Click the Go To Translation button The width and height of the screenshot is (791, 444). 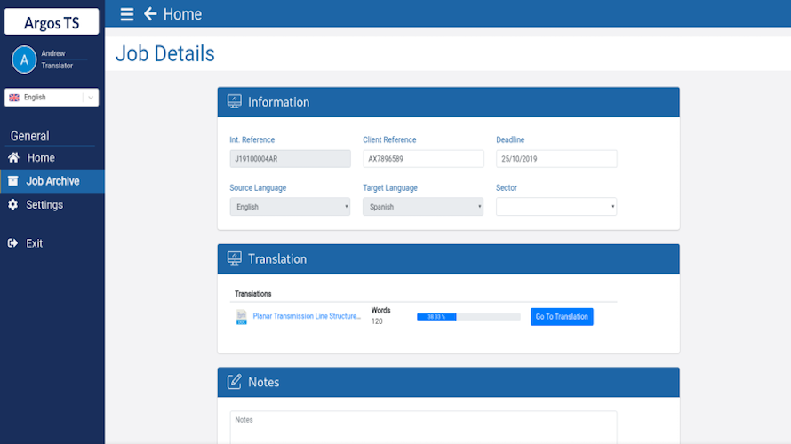pyautogui.click(x=562, y=317)
